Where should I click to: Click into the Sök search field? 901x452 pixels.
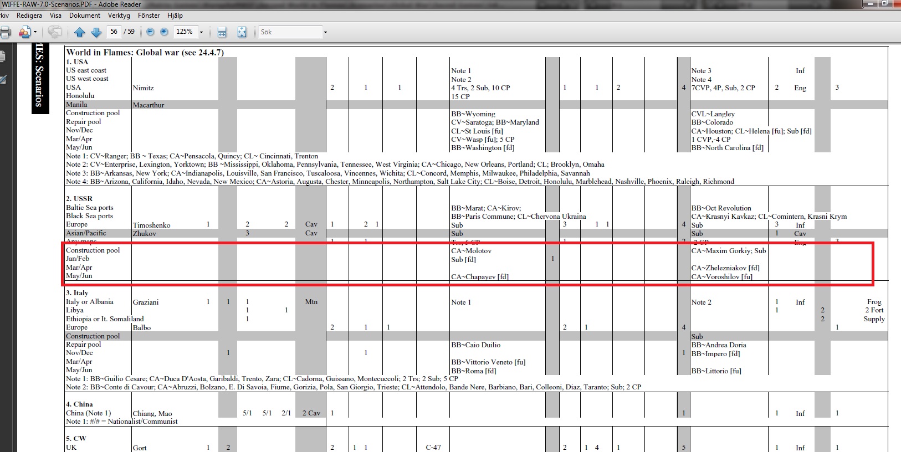pos(290,32)
